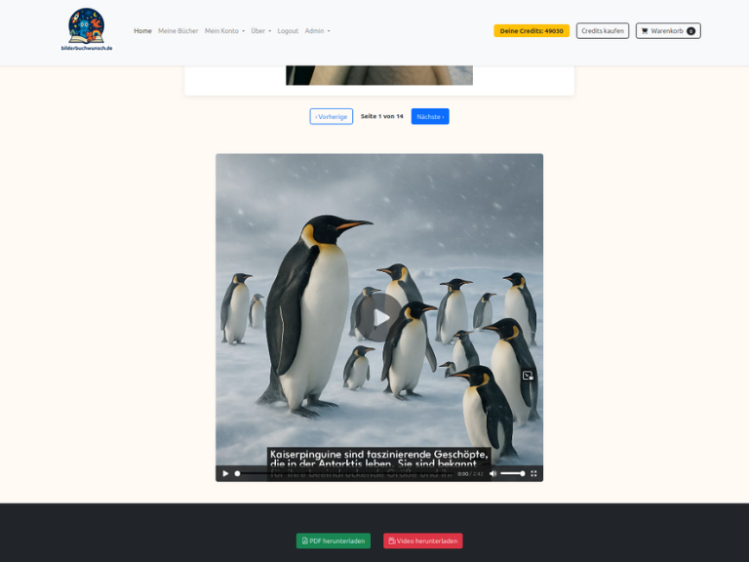Enter fullscreen with the expand icon

click(533, 473)
